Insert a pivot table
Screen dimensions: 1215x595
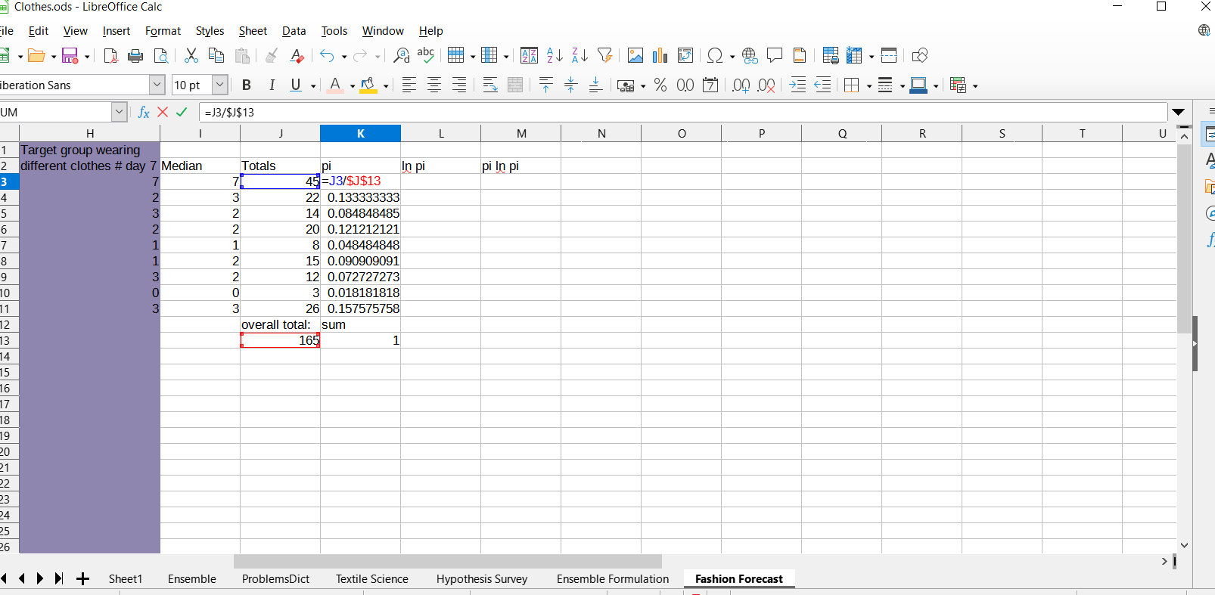(685, 55)
